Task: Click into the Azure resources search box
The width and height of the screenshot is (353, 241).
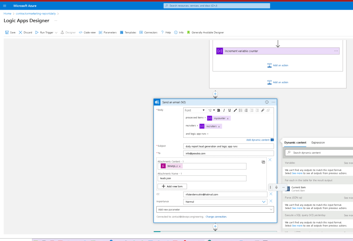Action: pos(217,6)
